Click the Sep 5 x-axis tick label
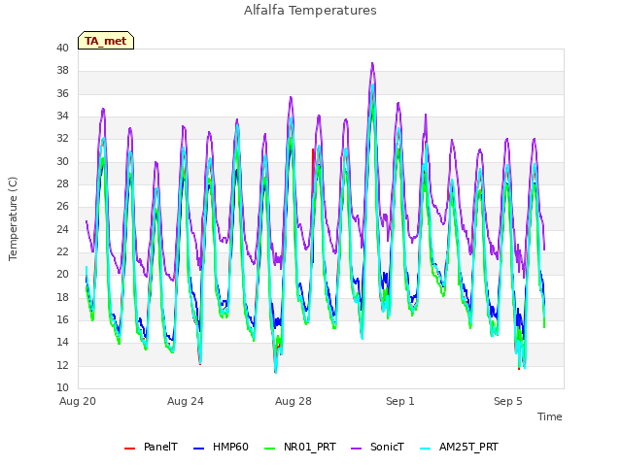Screen dimensions: 622x466 [508, 401]
